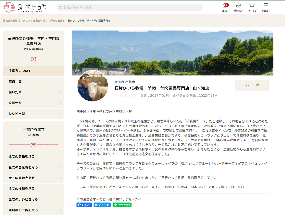Send the producer via LINE
The width and height of the screenshot is (285, 216).
point(122,205)
